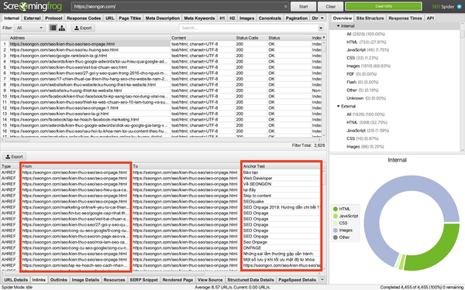Select Images under Internal overview
Screen dimensions: 465x290
[x=368, y=66]
